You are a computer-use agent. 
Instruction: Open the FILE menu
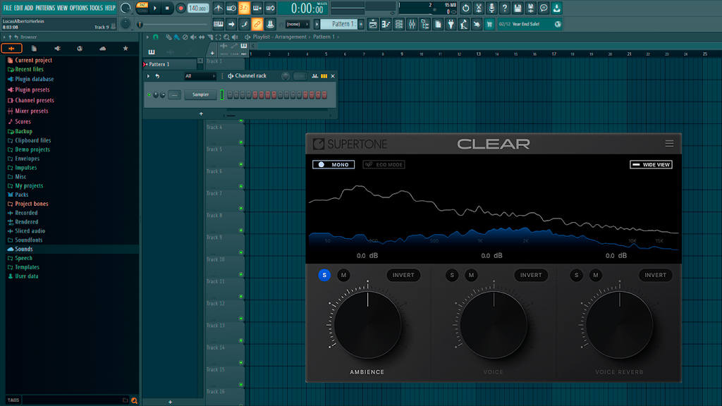click(x=7, y=8)
